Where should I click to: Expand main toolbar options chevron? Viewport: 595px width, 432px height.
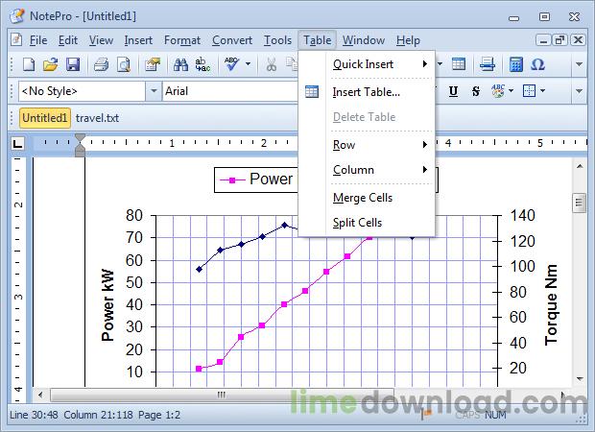pyautogui.click(x=579, y=64)
